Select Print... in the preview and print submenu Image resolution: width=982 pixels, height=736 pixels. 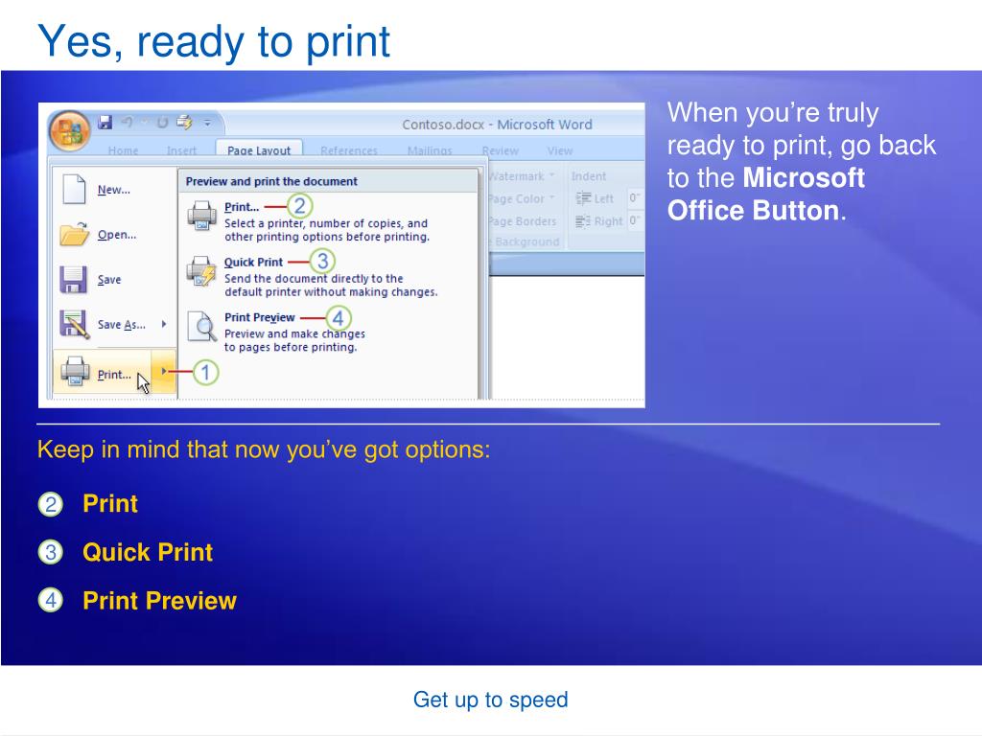click(242, 207)
